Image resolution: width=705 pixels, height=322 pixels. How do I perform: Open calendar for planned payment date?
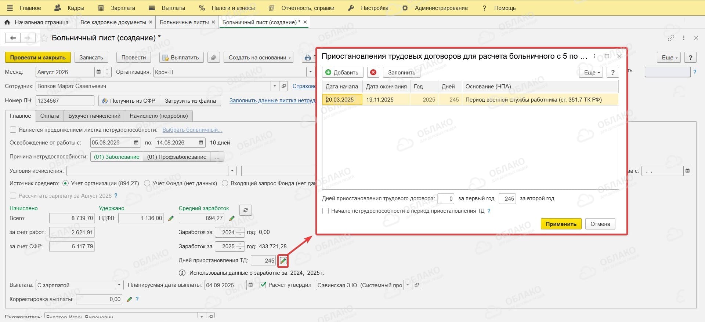tap(251, 285)
